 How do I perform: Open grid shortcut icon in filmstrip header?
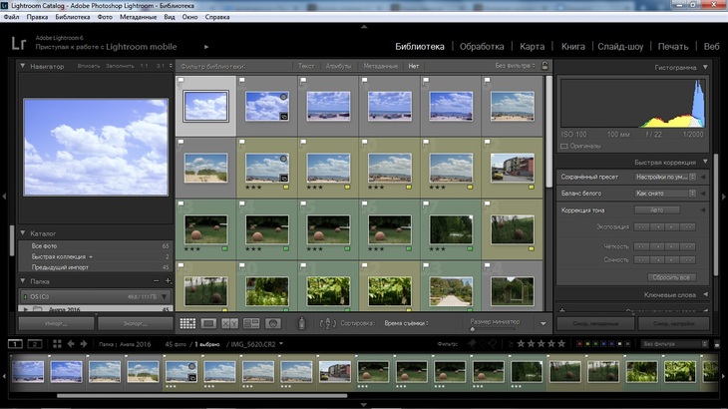coord(57,343)
